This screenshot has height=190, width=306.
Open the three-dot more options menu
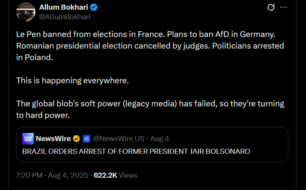click(x=284, y=7)
